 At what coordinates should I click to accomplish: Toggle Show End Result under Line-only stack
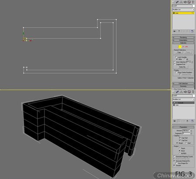pos(179,31)
